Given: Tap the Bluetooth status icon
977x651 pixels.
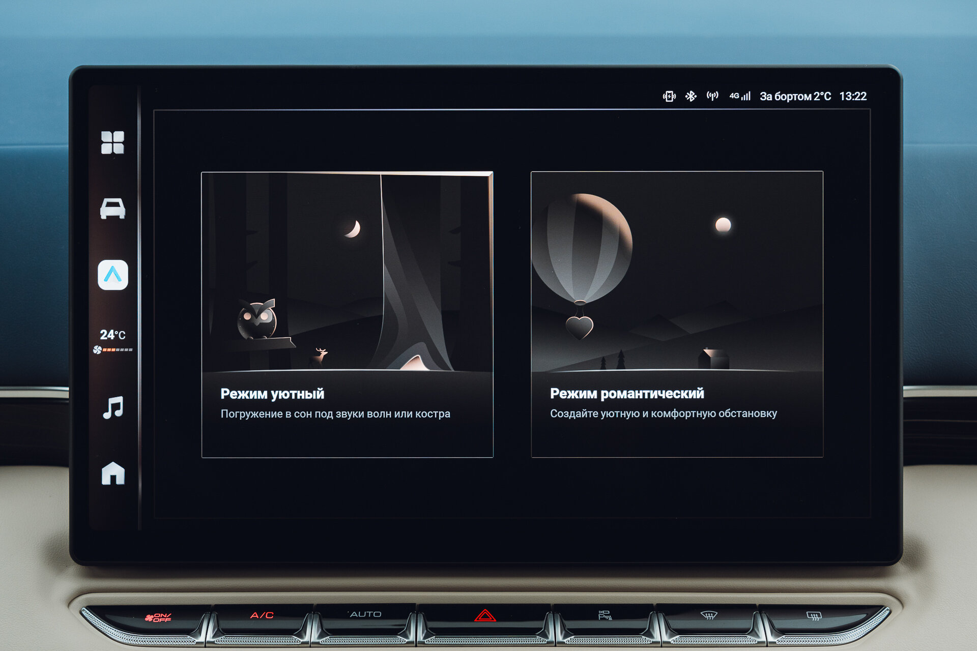Looking at the screenshot, I should coord(691,96).
